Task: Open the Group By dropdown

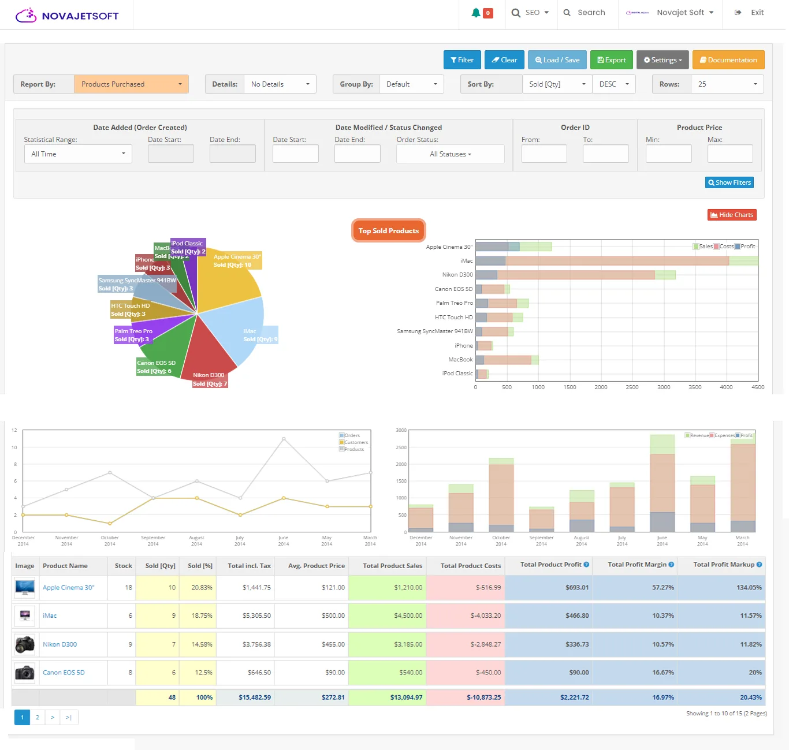Action: click(411, 84)
